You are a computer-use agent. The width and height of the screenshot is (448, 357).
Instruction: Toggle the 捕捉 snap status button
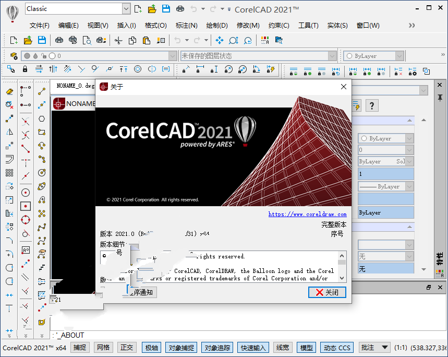click(x=80, y=348)
